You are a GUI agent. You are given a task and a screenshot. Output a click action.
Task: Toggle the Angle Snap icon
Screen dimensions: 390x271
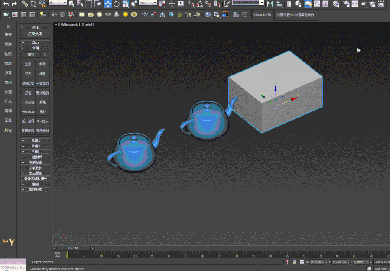coord(199,3)
